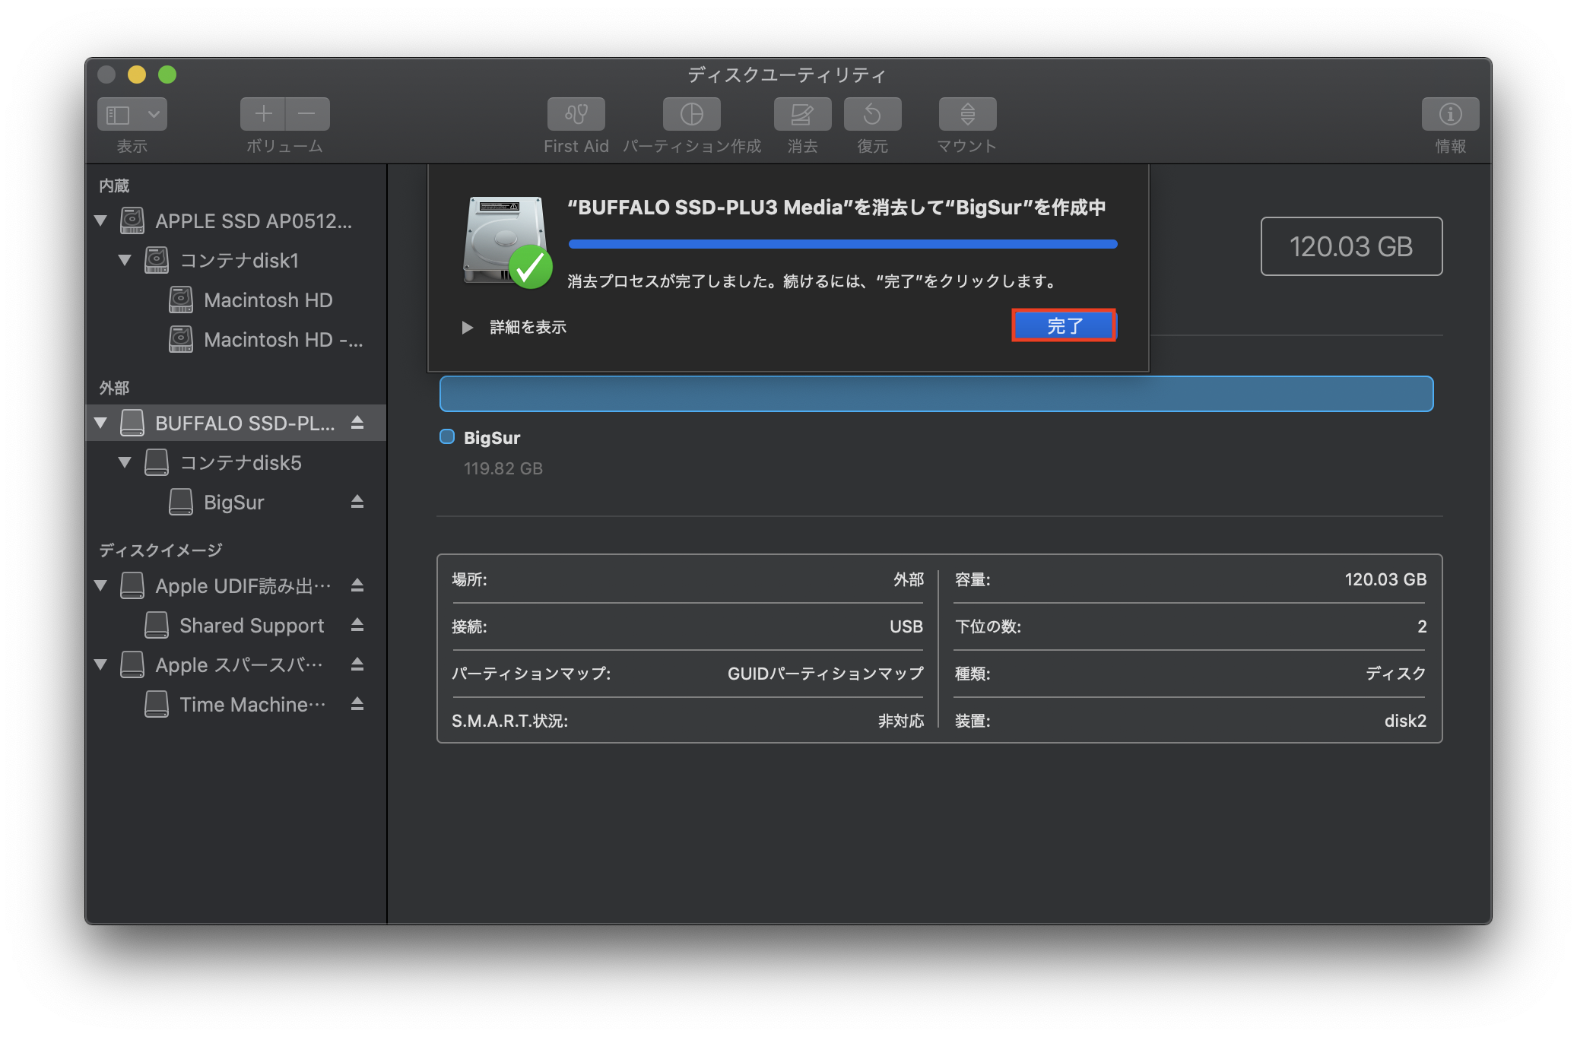The width and height of the screenshot is (1577, 1037).
Task: Eject the BUFFALO SSD-PL disk
Action: point(357,423)
